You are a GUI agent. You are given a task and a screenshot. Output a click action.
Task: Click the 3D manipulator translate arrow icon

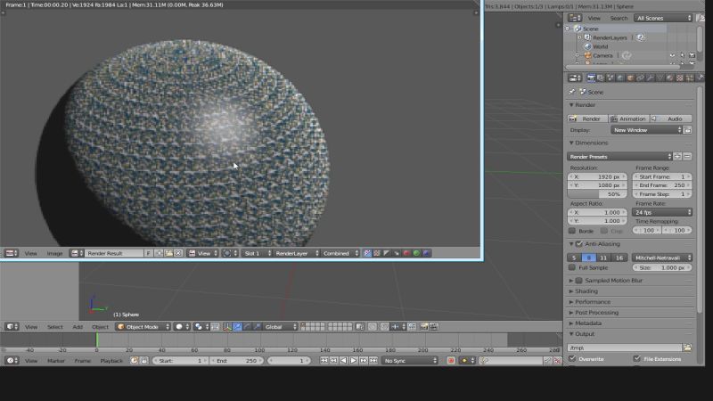237,327
